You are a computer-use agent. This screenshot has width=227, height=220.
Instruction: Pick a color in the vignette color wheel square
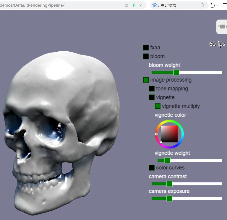click(x=169, y=134)
